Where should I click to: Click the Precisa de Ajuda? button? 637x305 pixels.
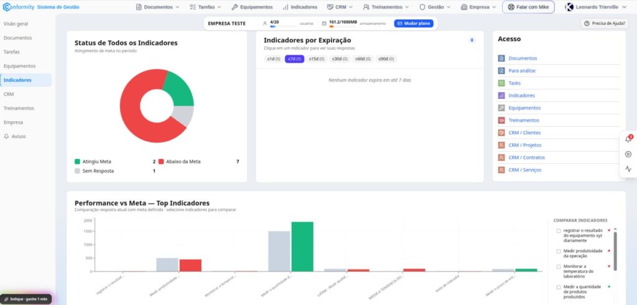pos(605,24)
